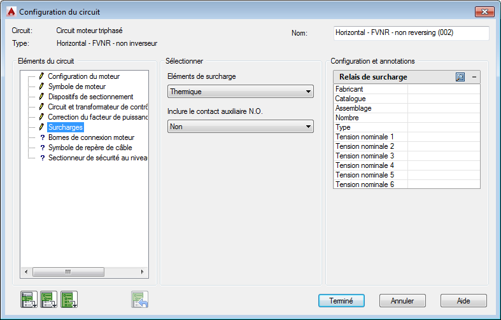The image size is (501, 320).
Task: Click the second green circuit list icon
Action: [48, 299]
